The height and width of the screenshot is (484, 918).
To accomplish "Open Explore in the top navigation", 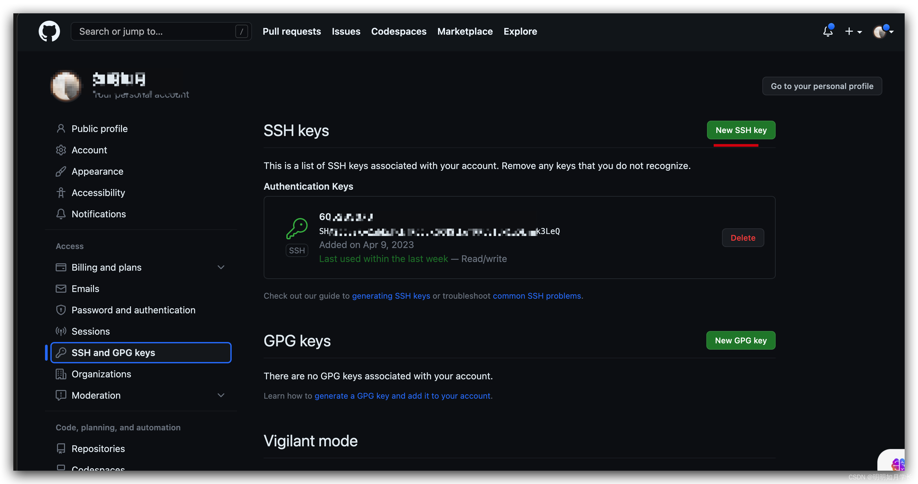I will [520, 31].
